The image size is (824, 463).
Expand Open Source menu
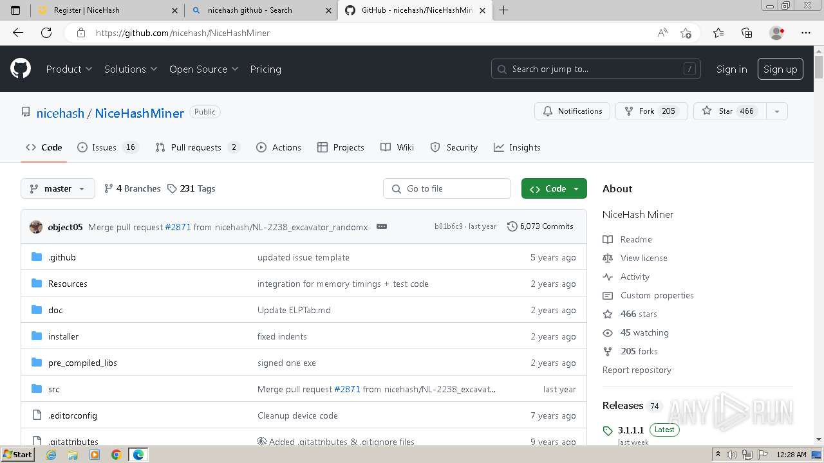pyautogui.click(x=203, y=69)
